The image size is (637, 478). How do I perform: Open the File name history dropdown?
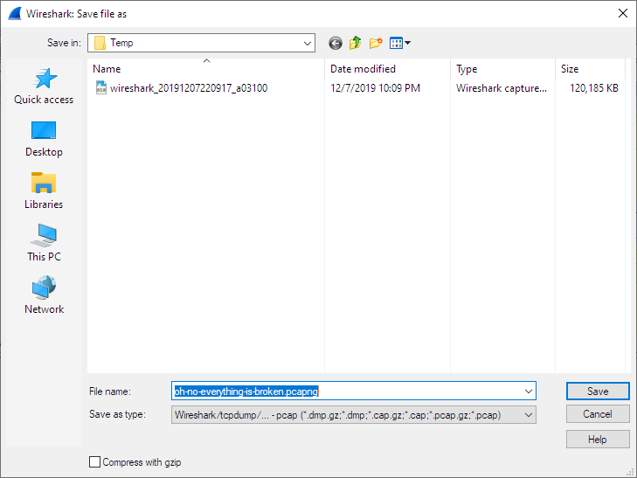(528, 391)
